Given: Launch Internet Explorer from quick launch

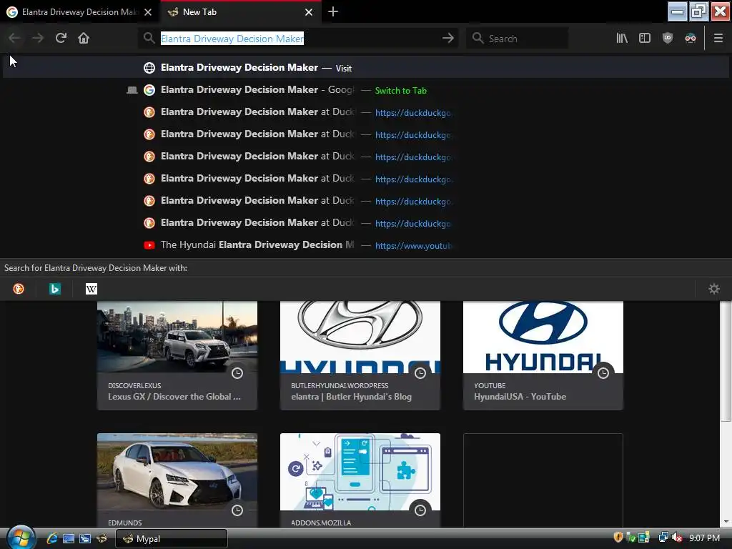Looking at the screenshot, I should 51,538.
